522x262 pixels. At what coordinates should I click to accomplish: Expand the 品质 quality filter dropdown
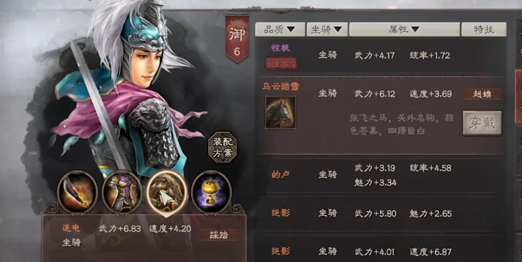click(x=280, y=29)
